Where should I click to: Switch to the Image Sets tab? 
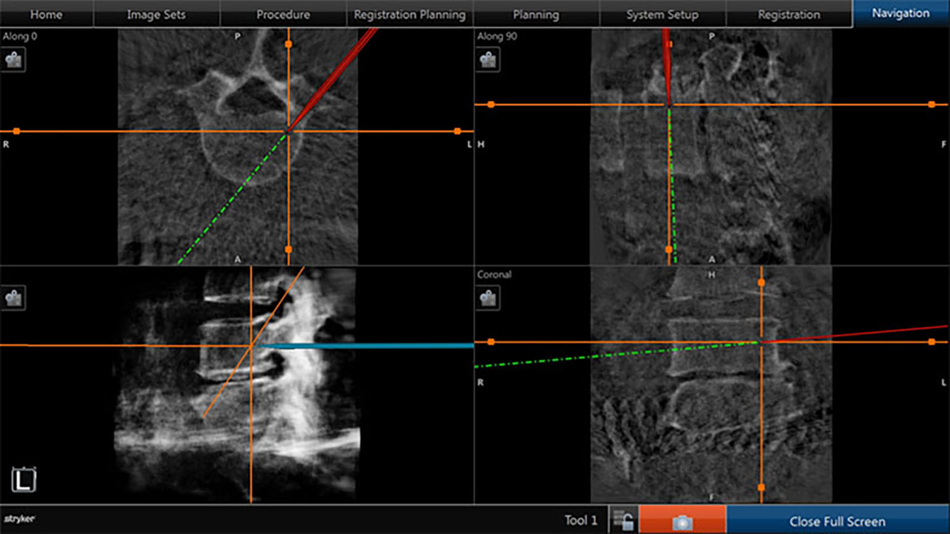pyautogui.click(x=156, y=14)
